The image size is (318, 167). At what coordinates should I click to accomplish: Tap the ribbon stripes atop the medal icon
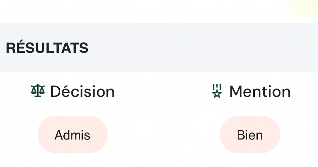click(x=217, y=87)
